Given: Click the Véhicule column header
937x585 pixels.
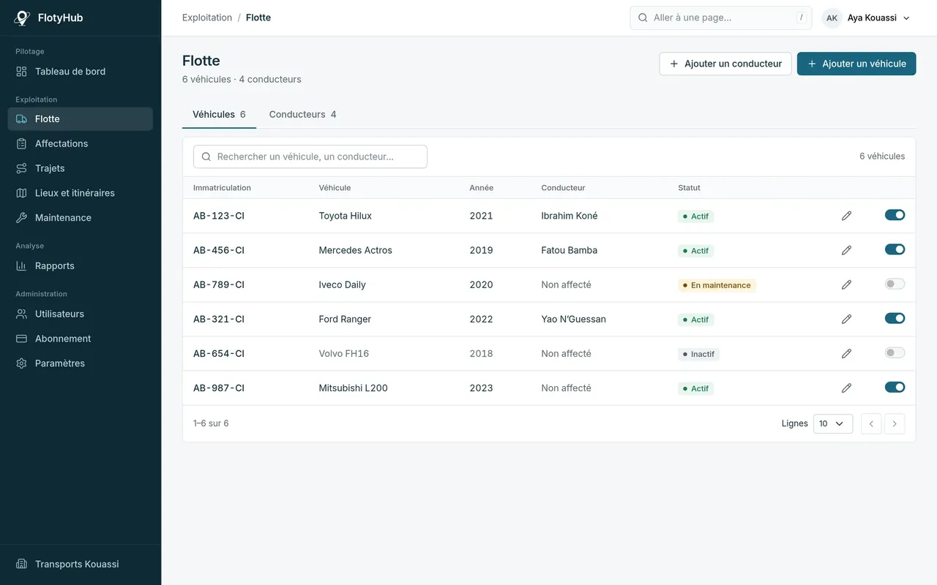Looking at the screenshot, I should (335, 188).
